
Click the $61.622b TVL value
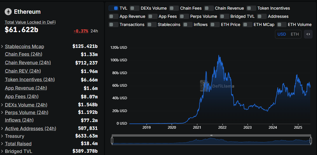(x=21, y=30)
